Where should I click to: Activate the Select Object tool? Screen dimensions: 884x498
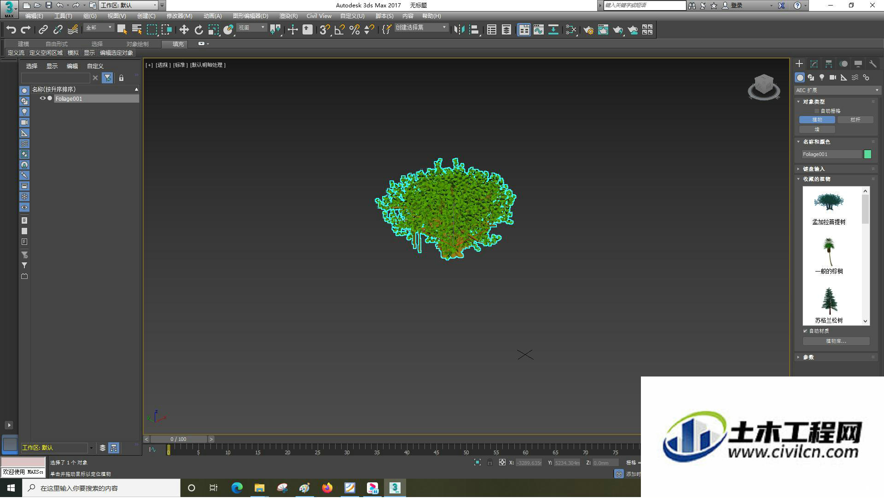pos(122,30)
